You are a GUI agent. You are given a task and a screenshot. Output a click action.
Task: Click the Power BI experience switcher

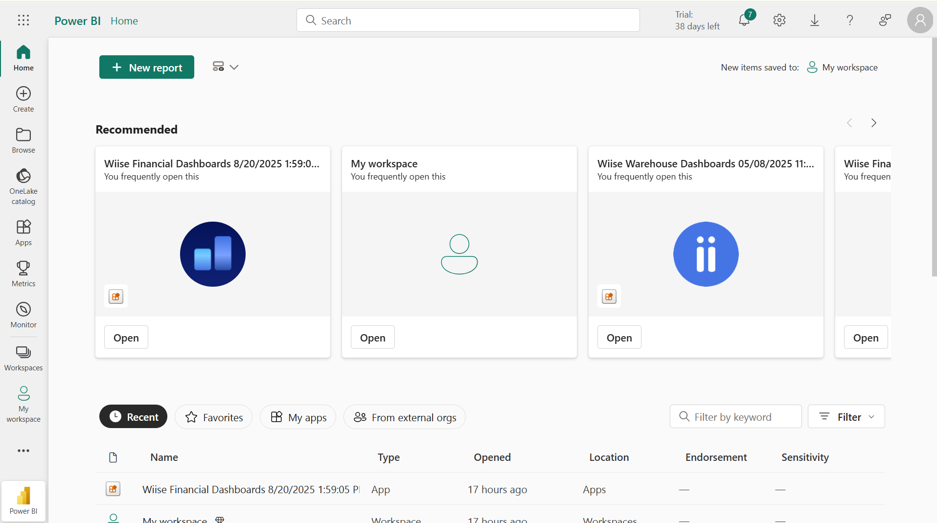point(23,501)
